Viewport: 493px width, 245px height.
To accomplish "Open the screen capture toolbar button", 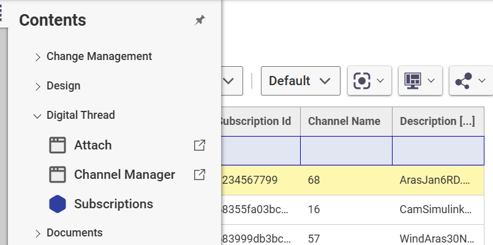I will 369,81.
